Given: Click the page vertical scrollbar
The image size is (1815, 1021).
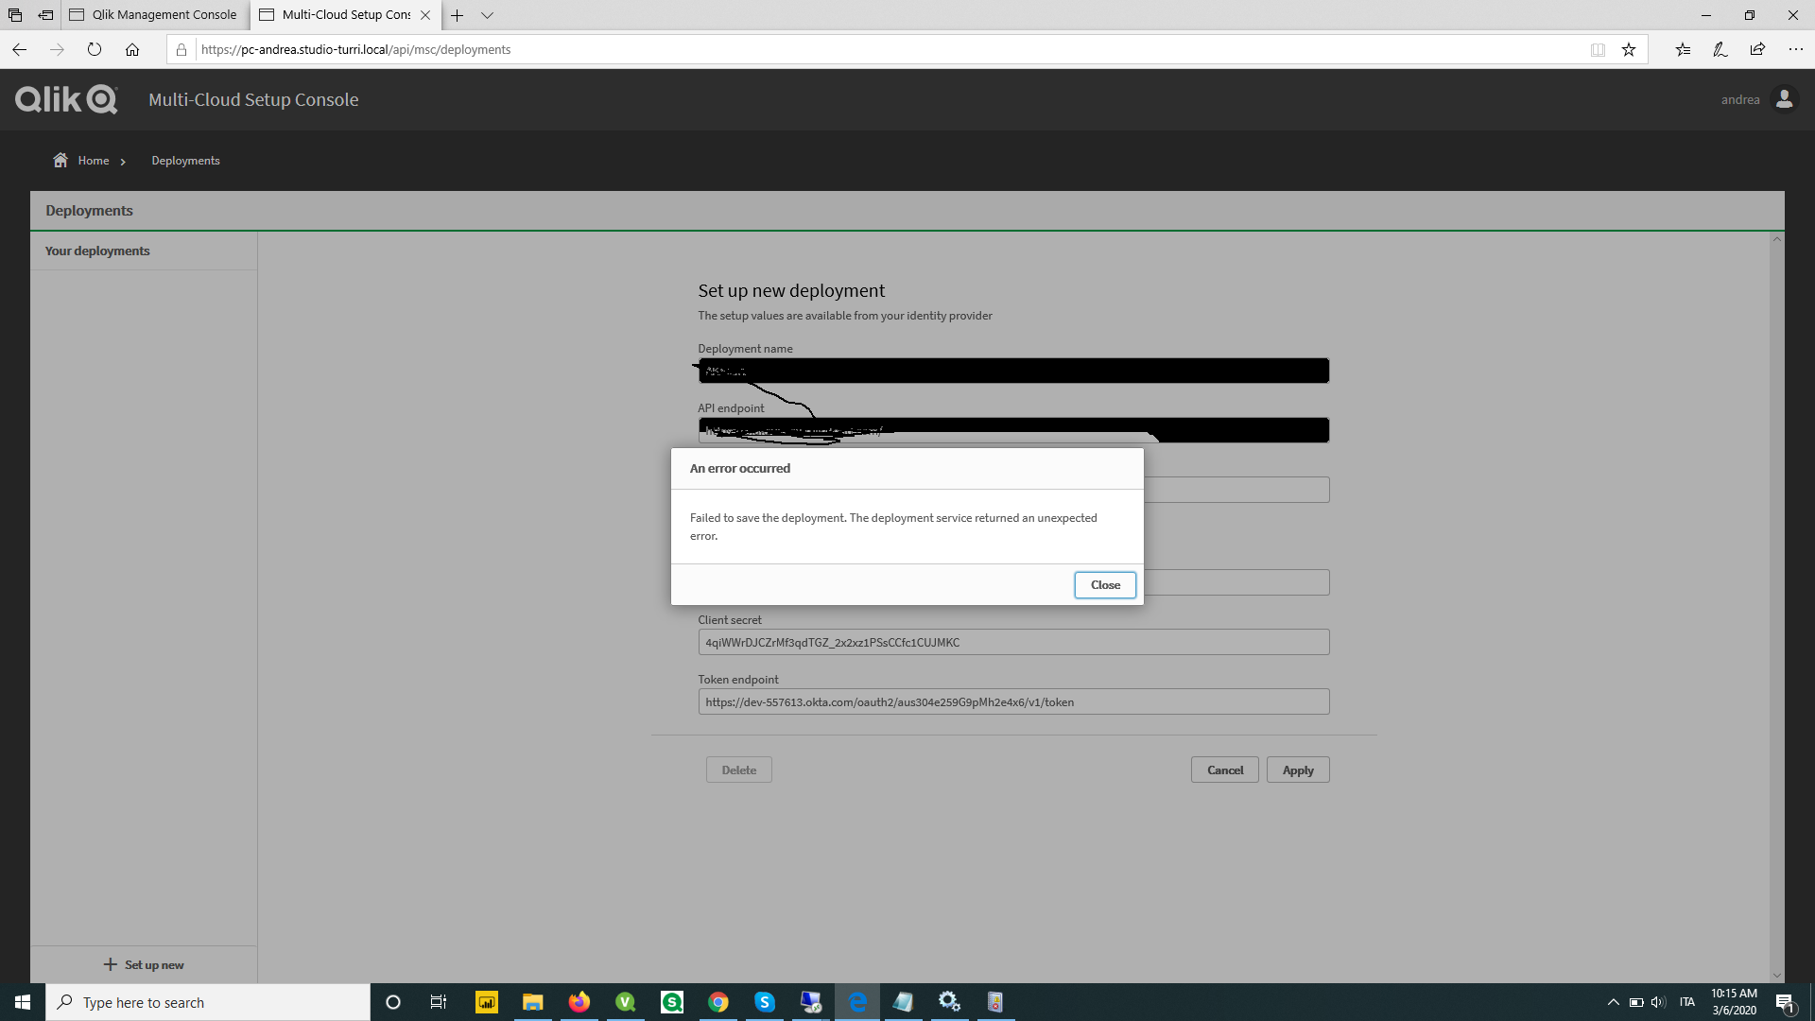Looking at the screenshot, I should tap(1776, 605).
